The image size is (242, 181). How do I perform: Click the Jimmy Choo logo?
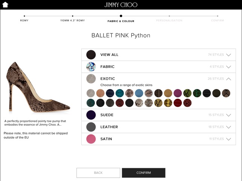pyautogui.click(x=121, y=5)
